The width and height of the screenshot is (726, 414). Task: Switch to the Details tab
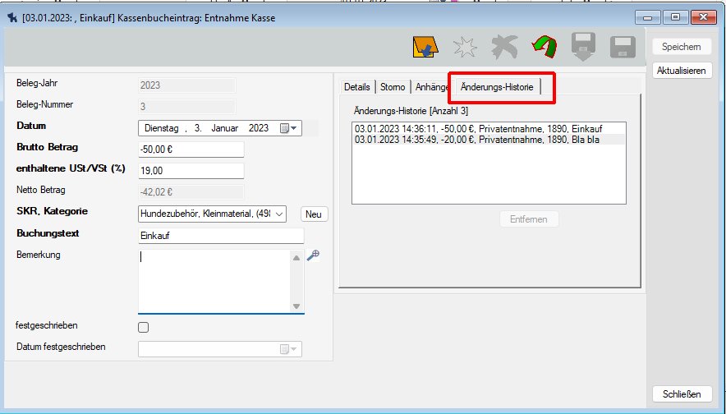[x=356, y=87]
